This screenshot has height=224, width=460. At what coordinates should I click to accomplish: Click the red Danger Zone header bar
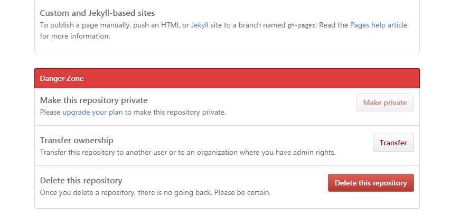[227, 78]
